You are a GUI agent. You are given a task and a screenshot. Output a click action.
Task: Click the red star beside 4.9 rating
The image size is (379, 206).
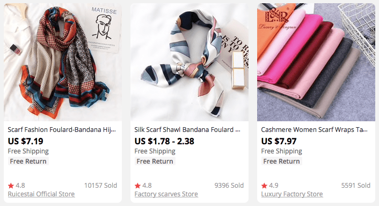tap(264, 186)
